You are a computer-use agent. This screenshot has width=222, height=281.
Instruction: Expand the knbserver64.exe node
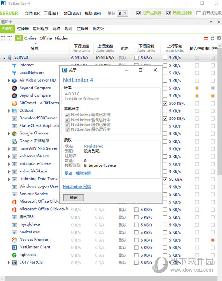coord(9,156)
